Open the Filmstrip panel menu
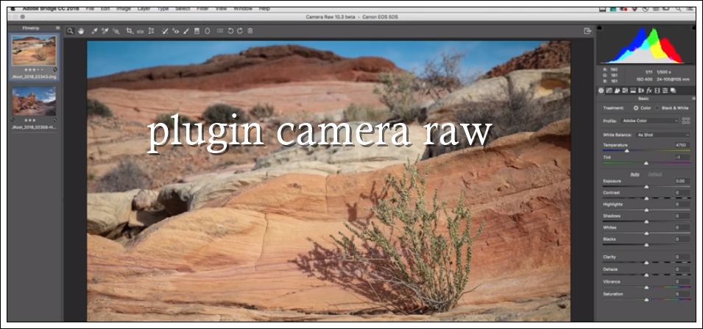 coord(58,28)
